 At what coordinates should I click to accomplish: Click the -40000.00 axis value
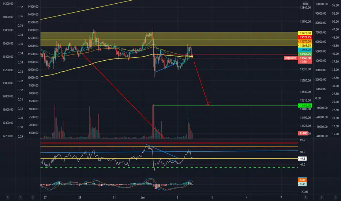pos(322,136)
